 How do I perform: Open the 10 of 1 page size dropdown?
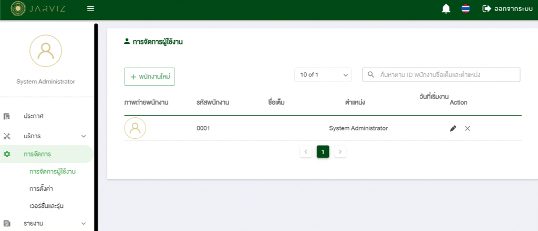323,75
